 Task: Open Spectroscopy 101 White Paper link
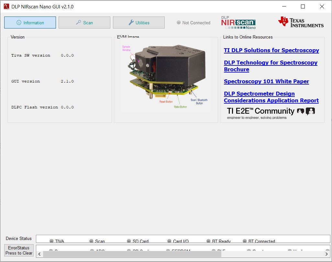click(x=266, y=81)
